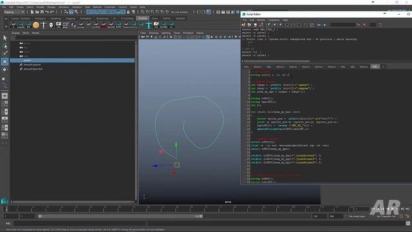Click Execute play icon in Script Editor
412x232 pixels.
(x=324, y=24)
